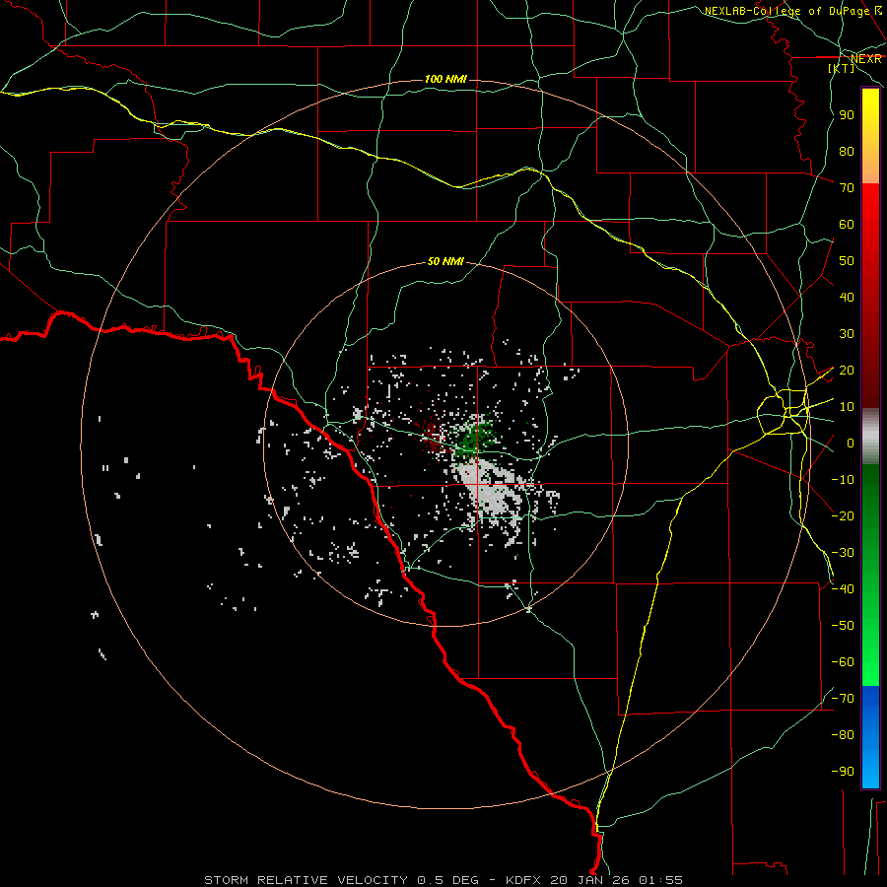Select the 50 velocity scale value
Viewport: 887px width, 887px height.
tap(847, 261)
